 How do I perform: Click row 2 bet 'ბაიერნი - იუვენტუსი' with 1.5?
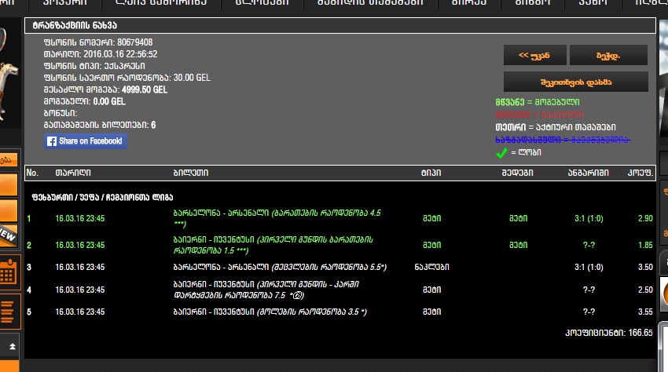point(273,245)
